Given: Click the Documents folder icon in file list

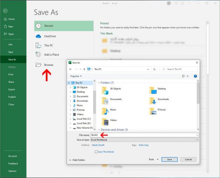Looking at the screenshot, I should coord(105,101).
